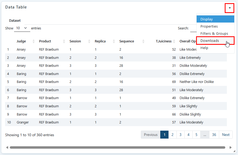Go to page 3
238x155 pixels.
[x=180, y=135]
